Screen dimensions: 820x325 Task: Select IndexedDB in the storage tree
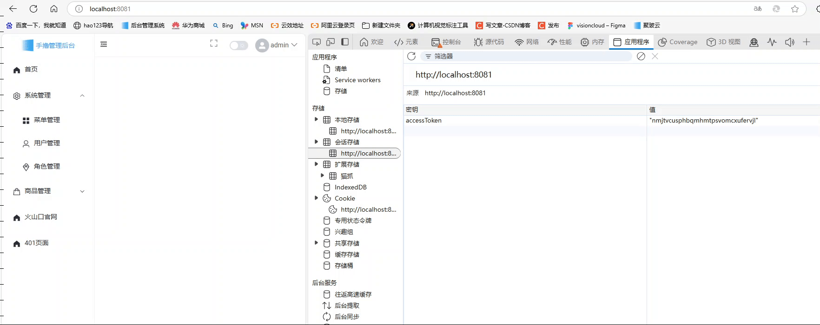point(345,187)
